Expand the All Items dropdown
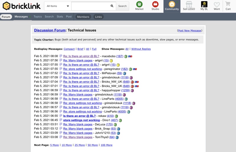 (58, 6)
